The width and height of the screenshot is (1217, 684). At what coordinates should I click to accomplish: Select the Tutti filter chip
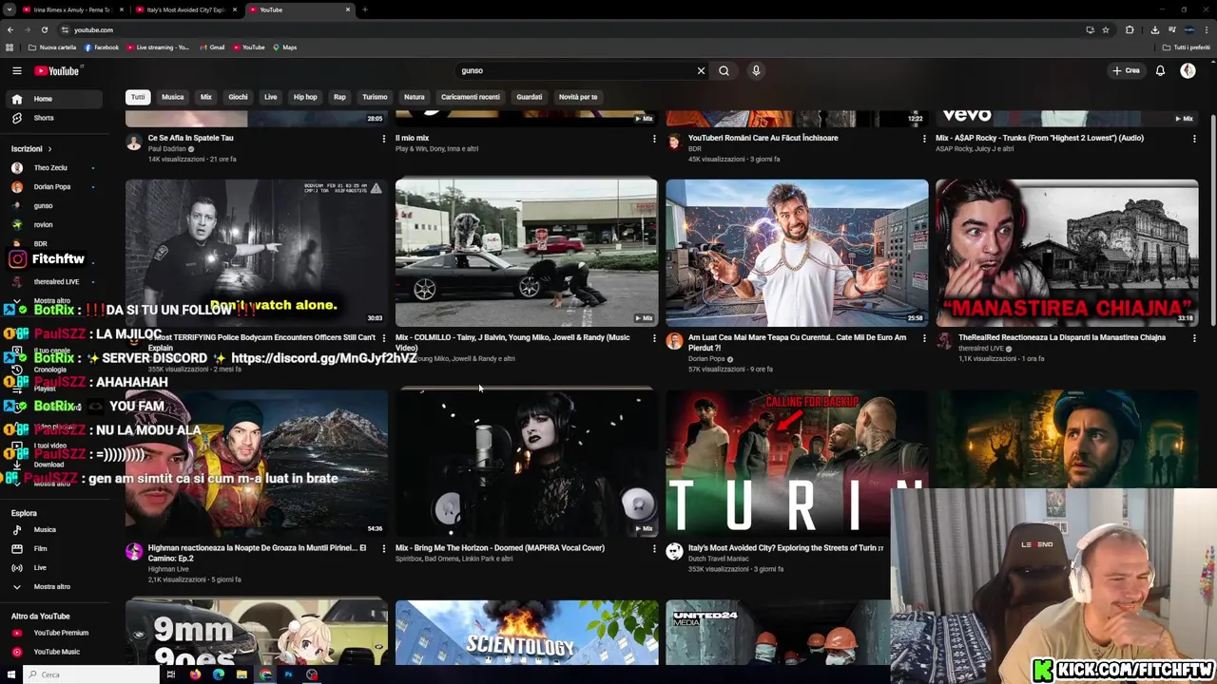pyautogui.click(x=138, y=97)
